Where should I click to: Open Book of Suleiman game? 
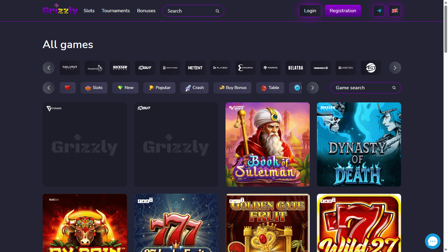click(268, 145)
